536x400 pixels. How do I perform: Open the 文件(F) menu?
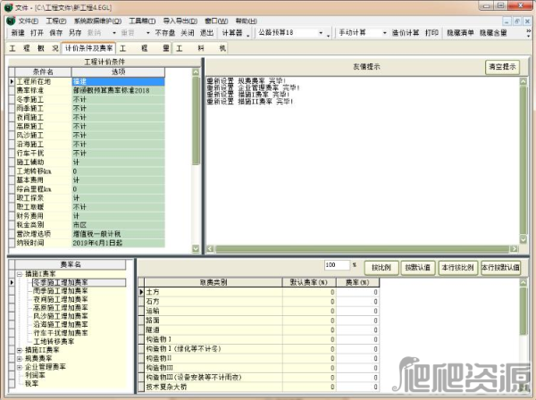[29, 21]
